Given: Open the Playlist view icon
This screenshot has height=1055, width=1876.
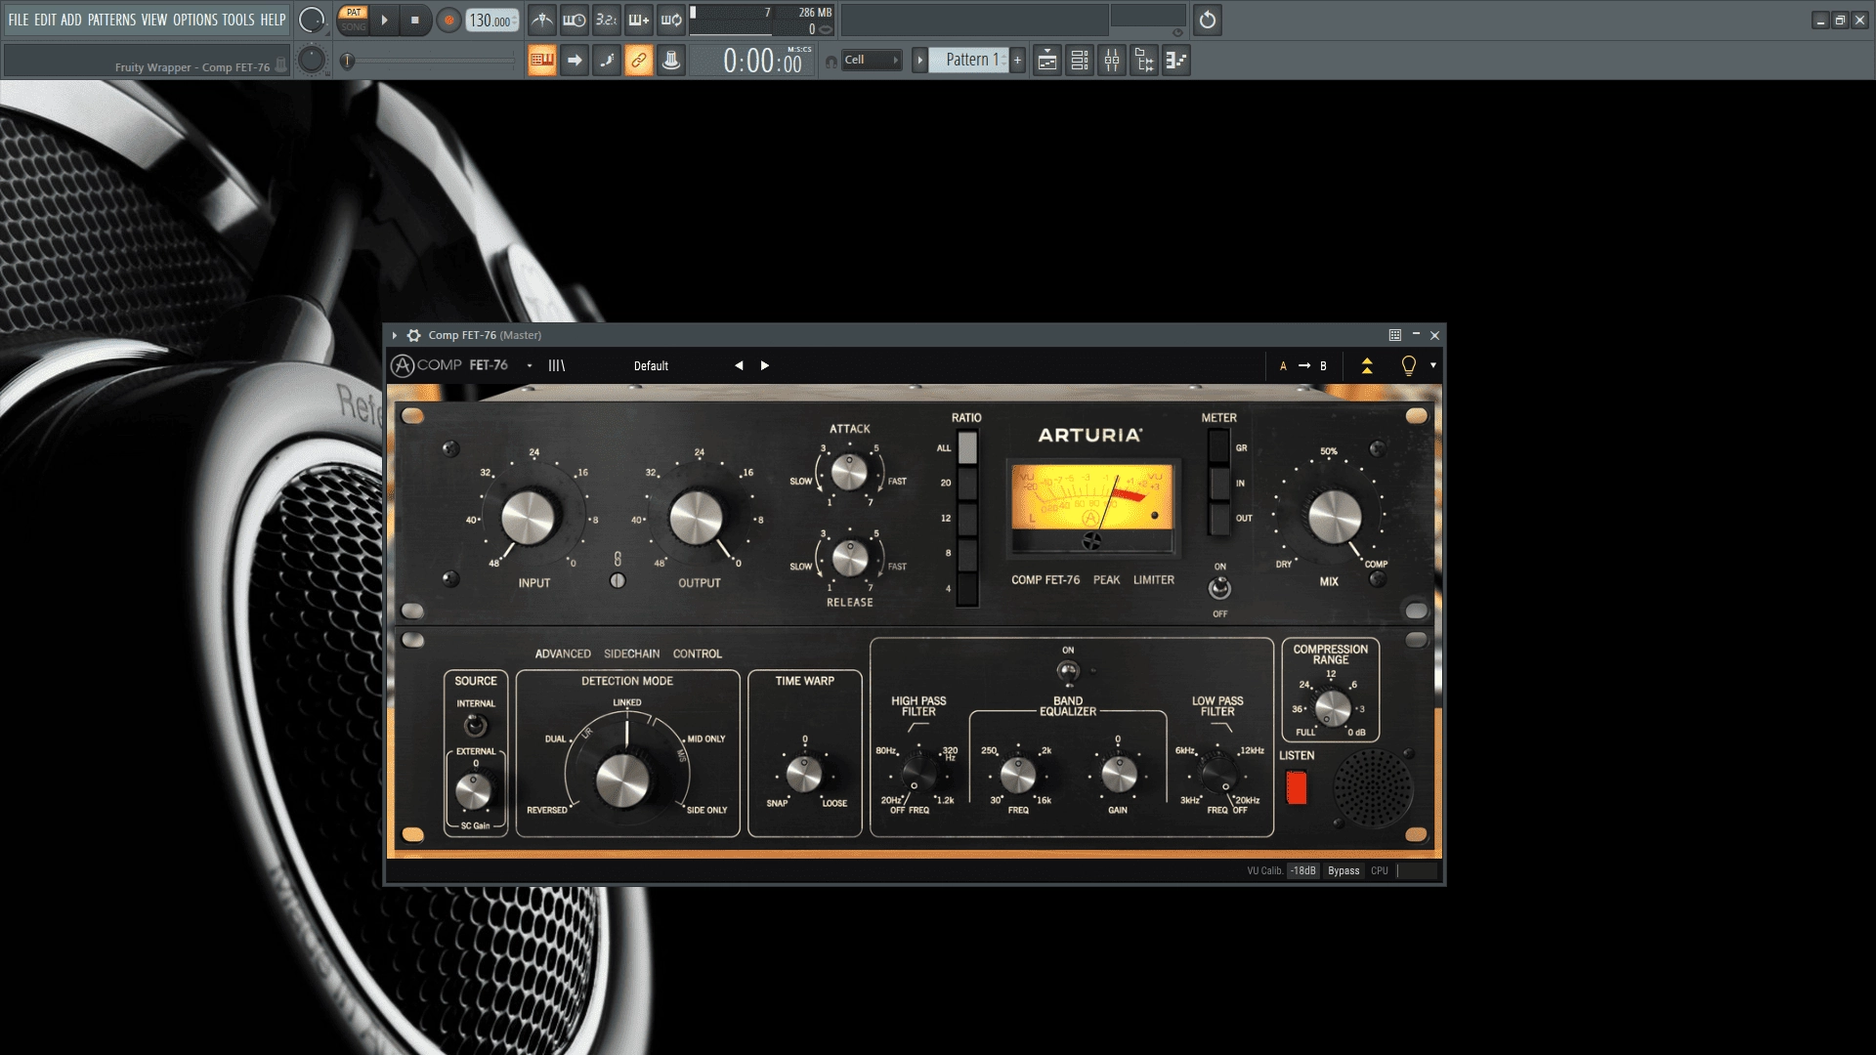Looking at the screenshot, I should [x=1047, y=61].
